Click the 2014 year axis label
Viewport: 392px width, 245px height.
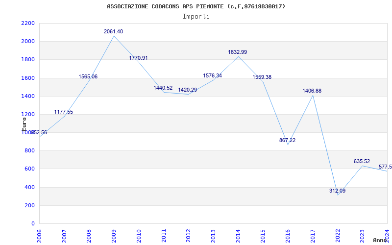(x=238, y=236)
